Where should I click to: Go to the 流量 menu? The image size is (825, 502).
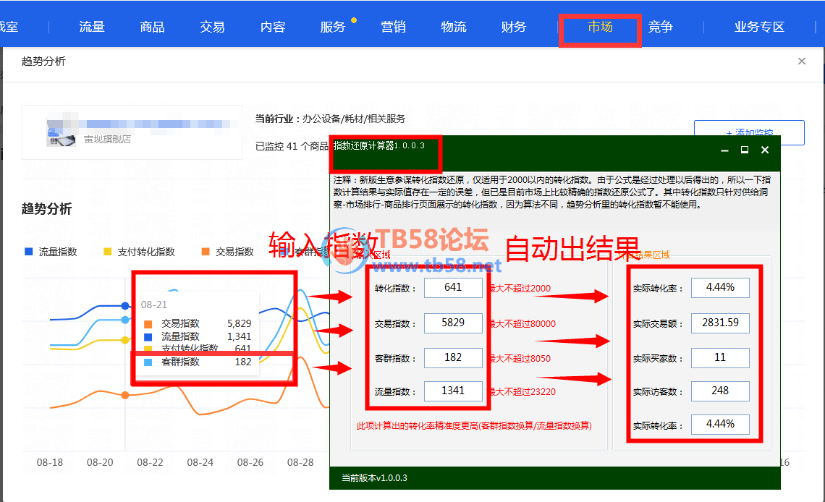(92, 27)
